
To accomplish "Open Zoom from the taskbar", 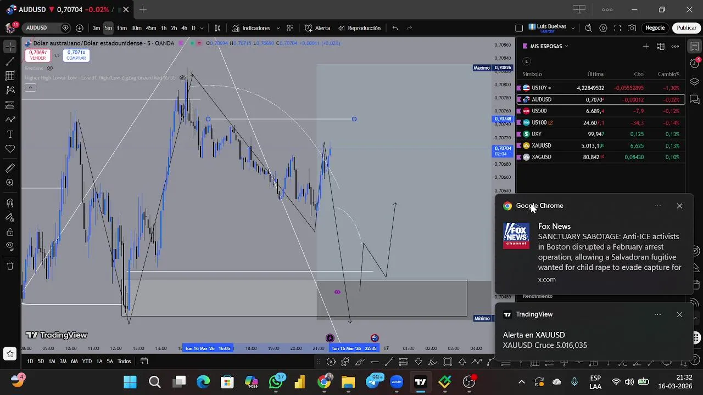I will click(x=397, y=382).
